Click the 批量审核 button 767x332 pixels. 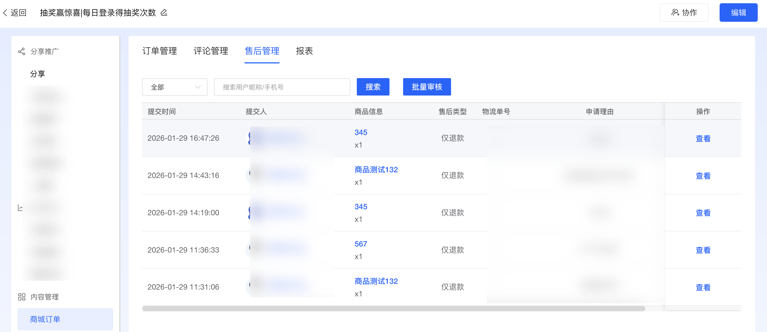tap(427, 87)
